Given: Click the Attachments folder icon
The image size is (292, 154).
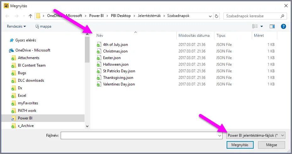Looking at the screenshot, I should click(14, 58).
